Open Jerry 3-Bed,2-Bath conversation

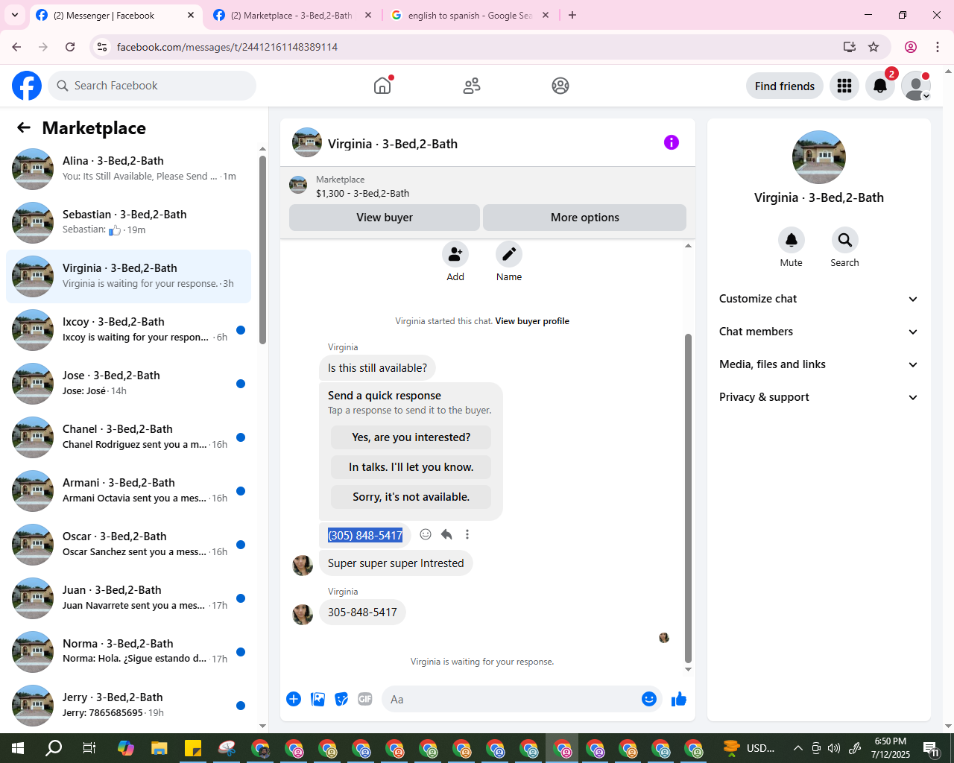pos(128,706)
